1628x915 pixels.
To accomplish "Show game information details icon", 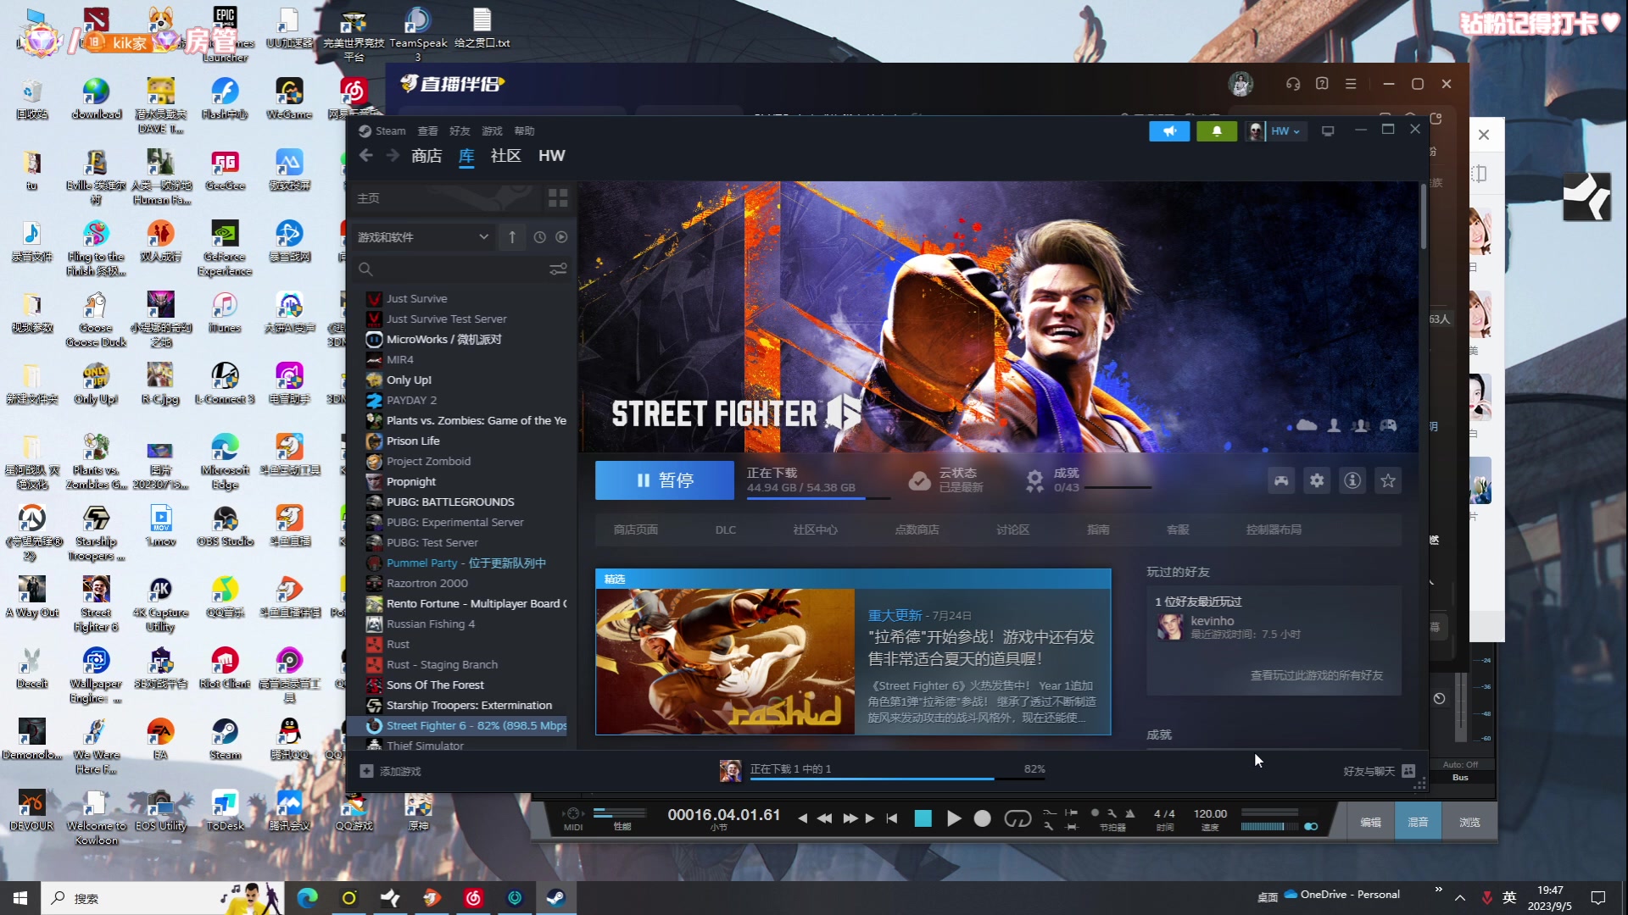I will coord(1352,481).
